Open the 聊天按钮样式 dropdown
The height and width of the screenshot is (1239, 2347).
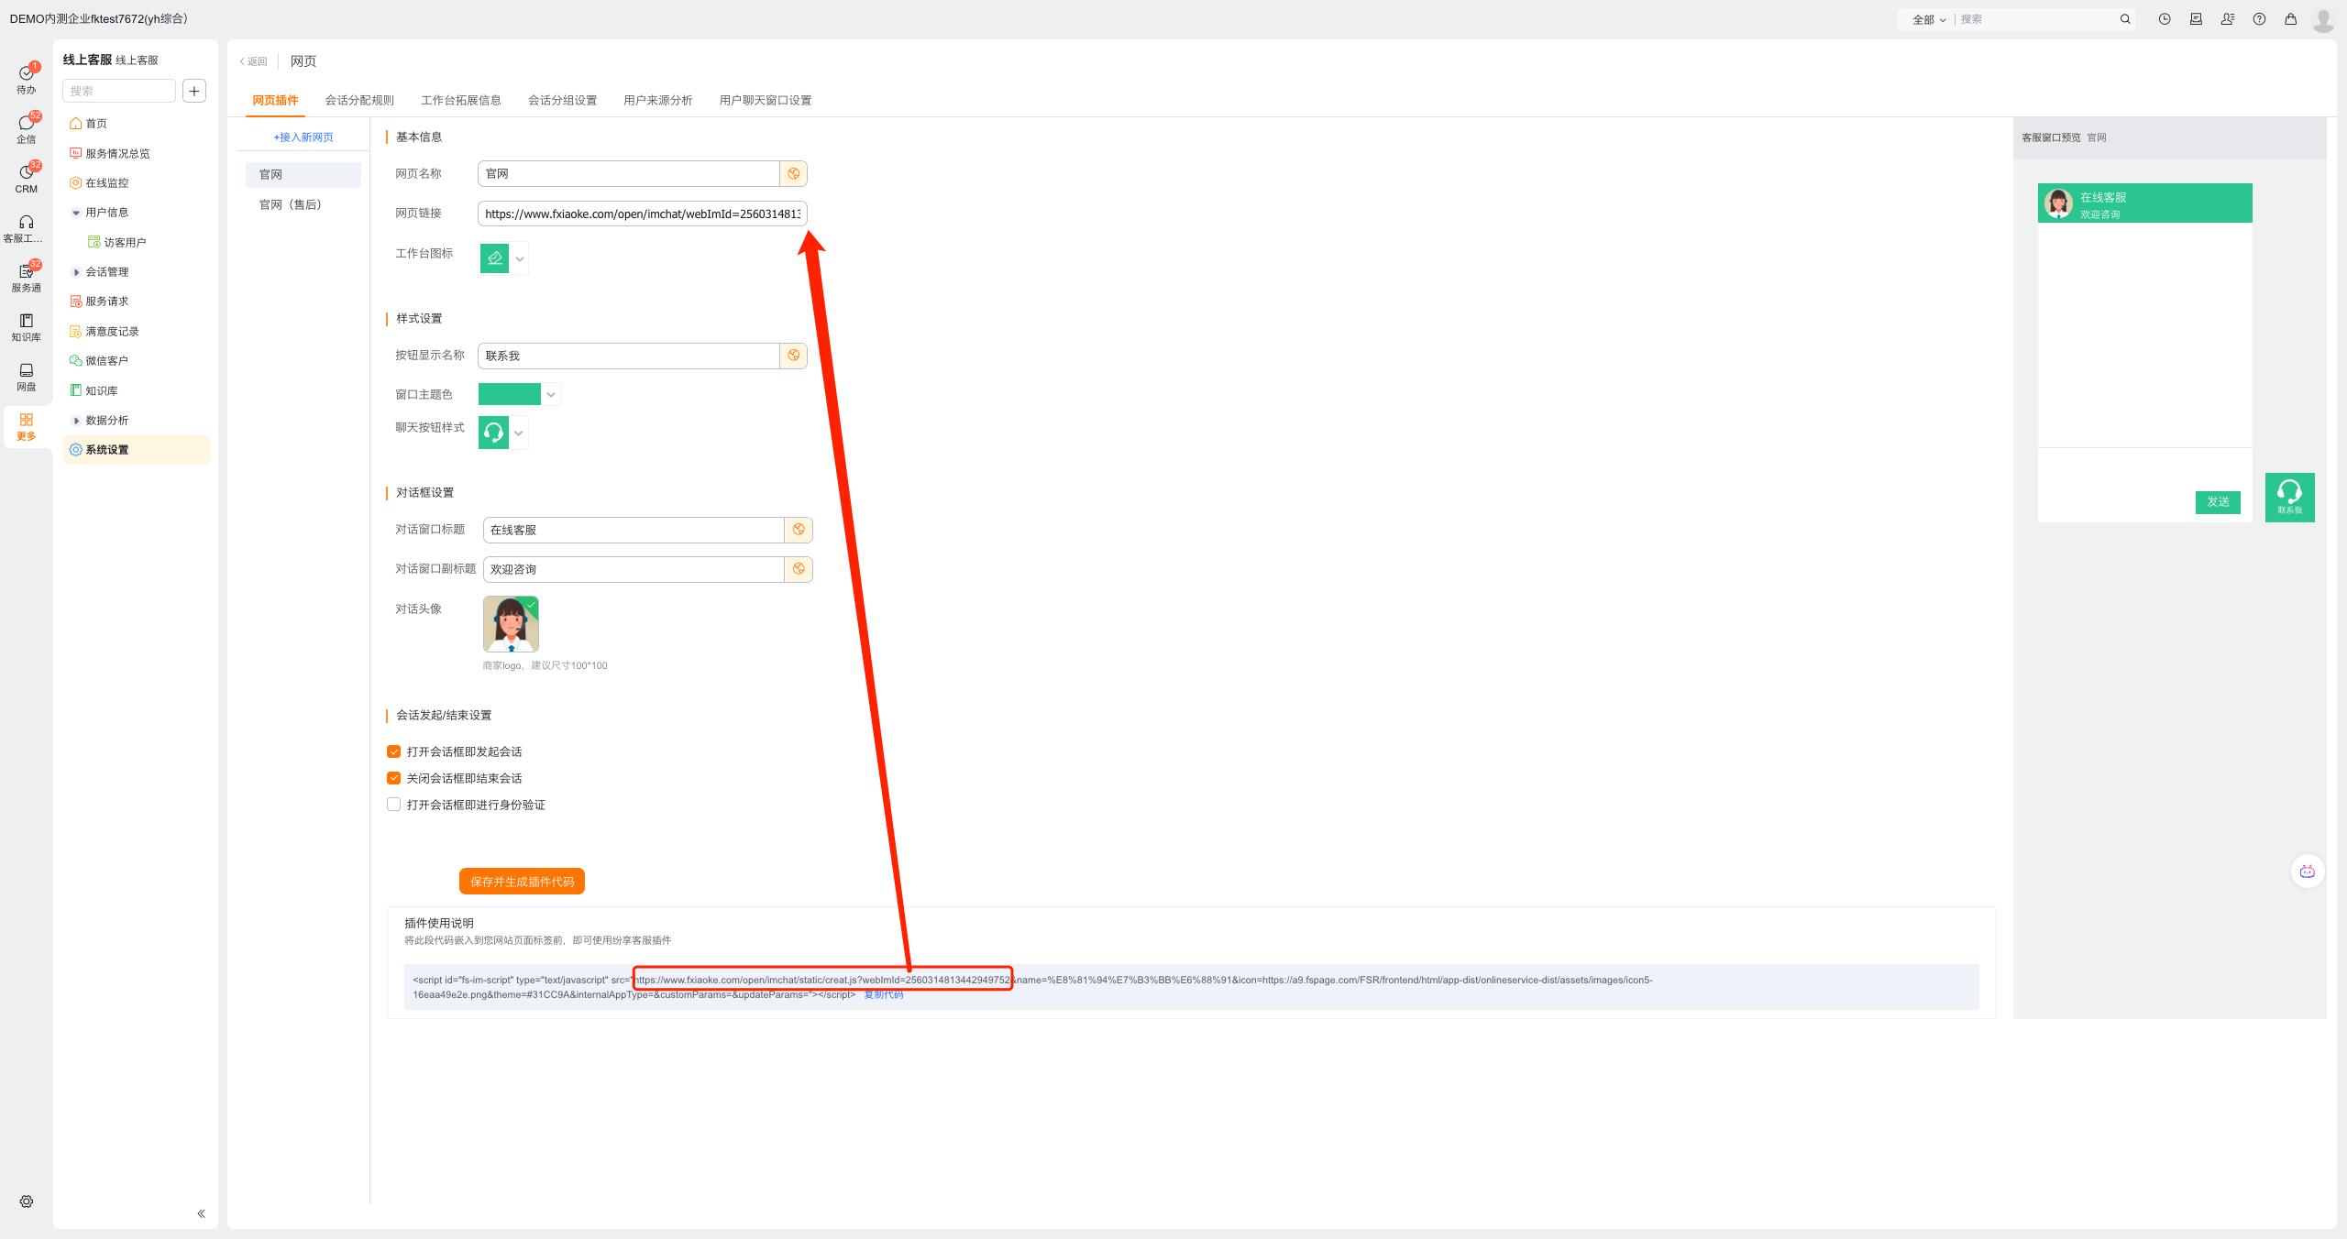[519, 433]
